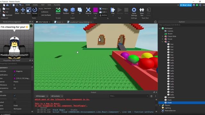
Task: Toggle the Archivable checkbox
Action: tap(15, 96)
